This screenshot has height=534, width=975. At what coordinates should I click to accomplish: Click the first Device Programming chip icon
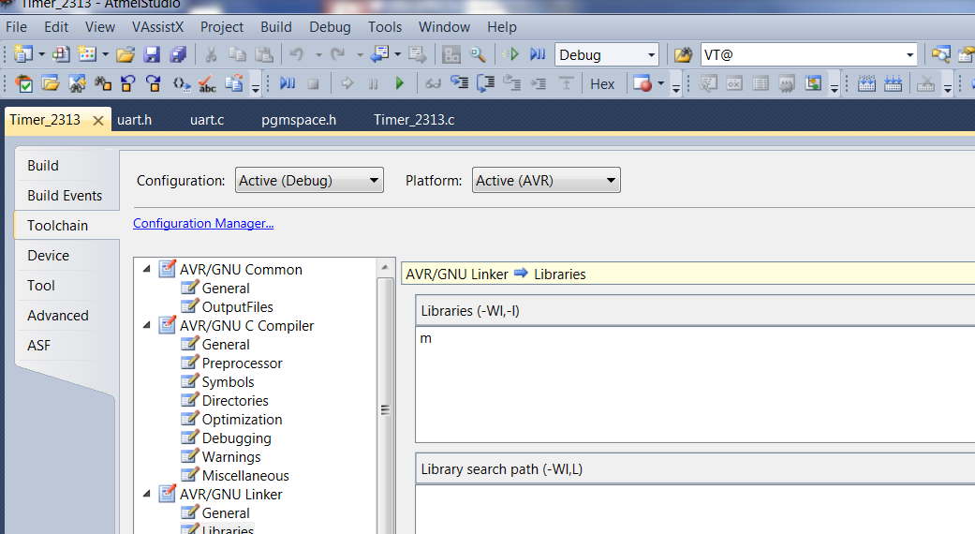pos(866,83)
